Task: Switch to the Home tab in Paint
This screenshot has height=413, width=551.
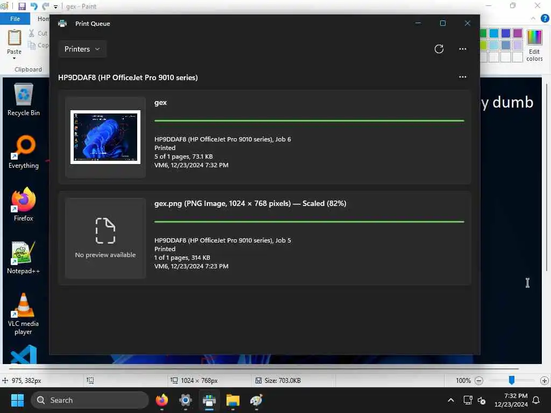Action: click(43, 19)
